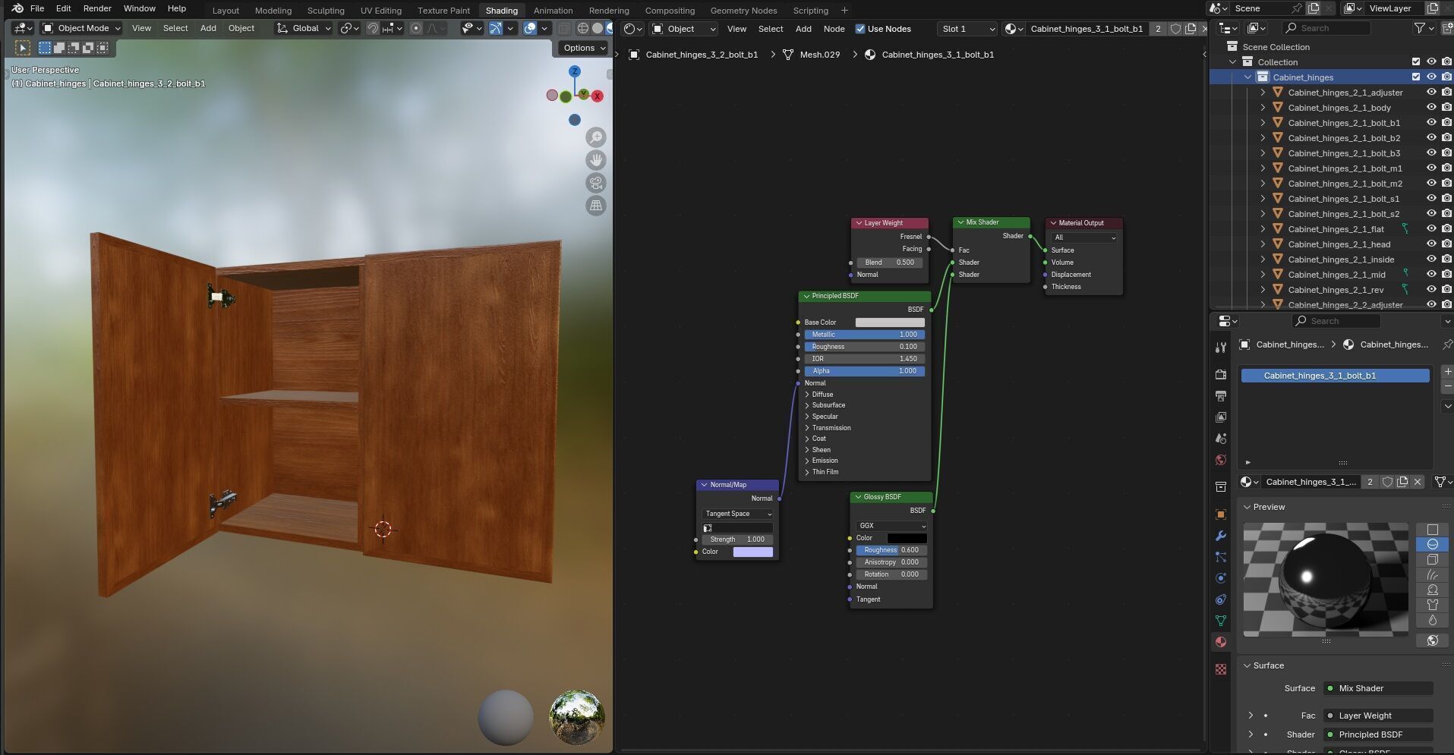Toggle camera view gizmo icon

pos(596,183)
